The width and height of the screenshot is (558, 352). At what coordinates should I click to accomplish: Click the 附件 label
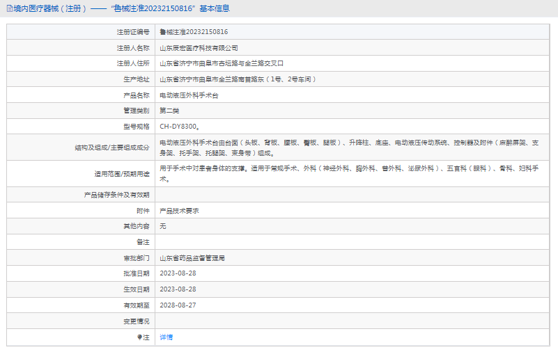143,211
